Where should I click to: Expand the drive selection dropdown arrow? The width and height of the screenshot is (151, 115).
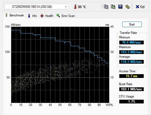pyautogui.click(x=66, y=7)
